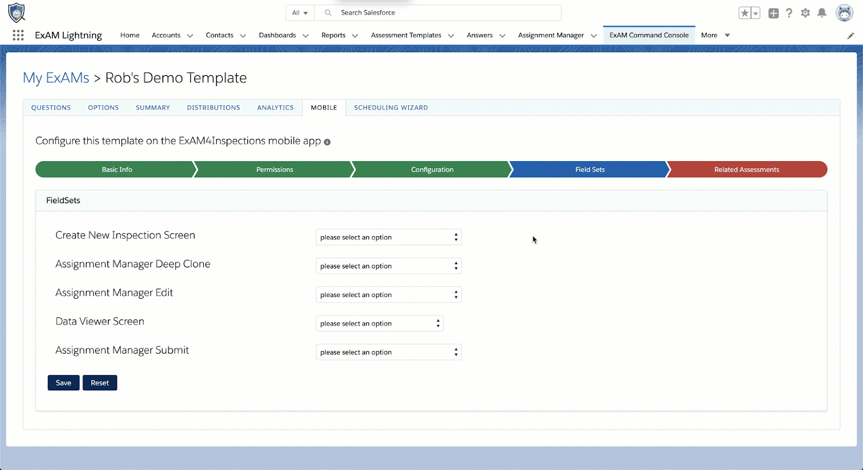
Task: Switch to the DISTRIBUTIONS tab
Action: pos(214,108)
